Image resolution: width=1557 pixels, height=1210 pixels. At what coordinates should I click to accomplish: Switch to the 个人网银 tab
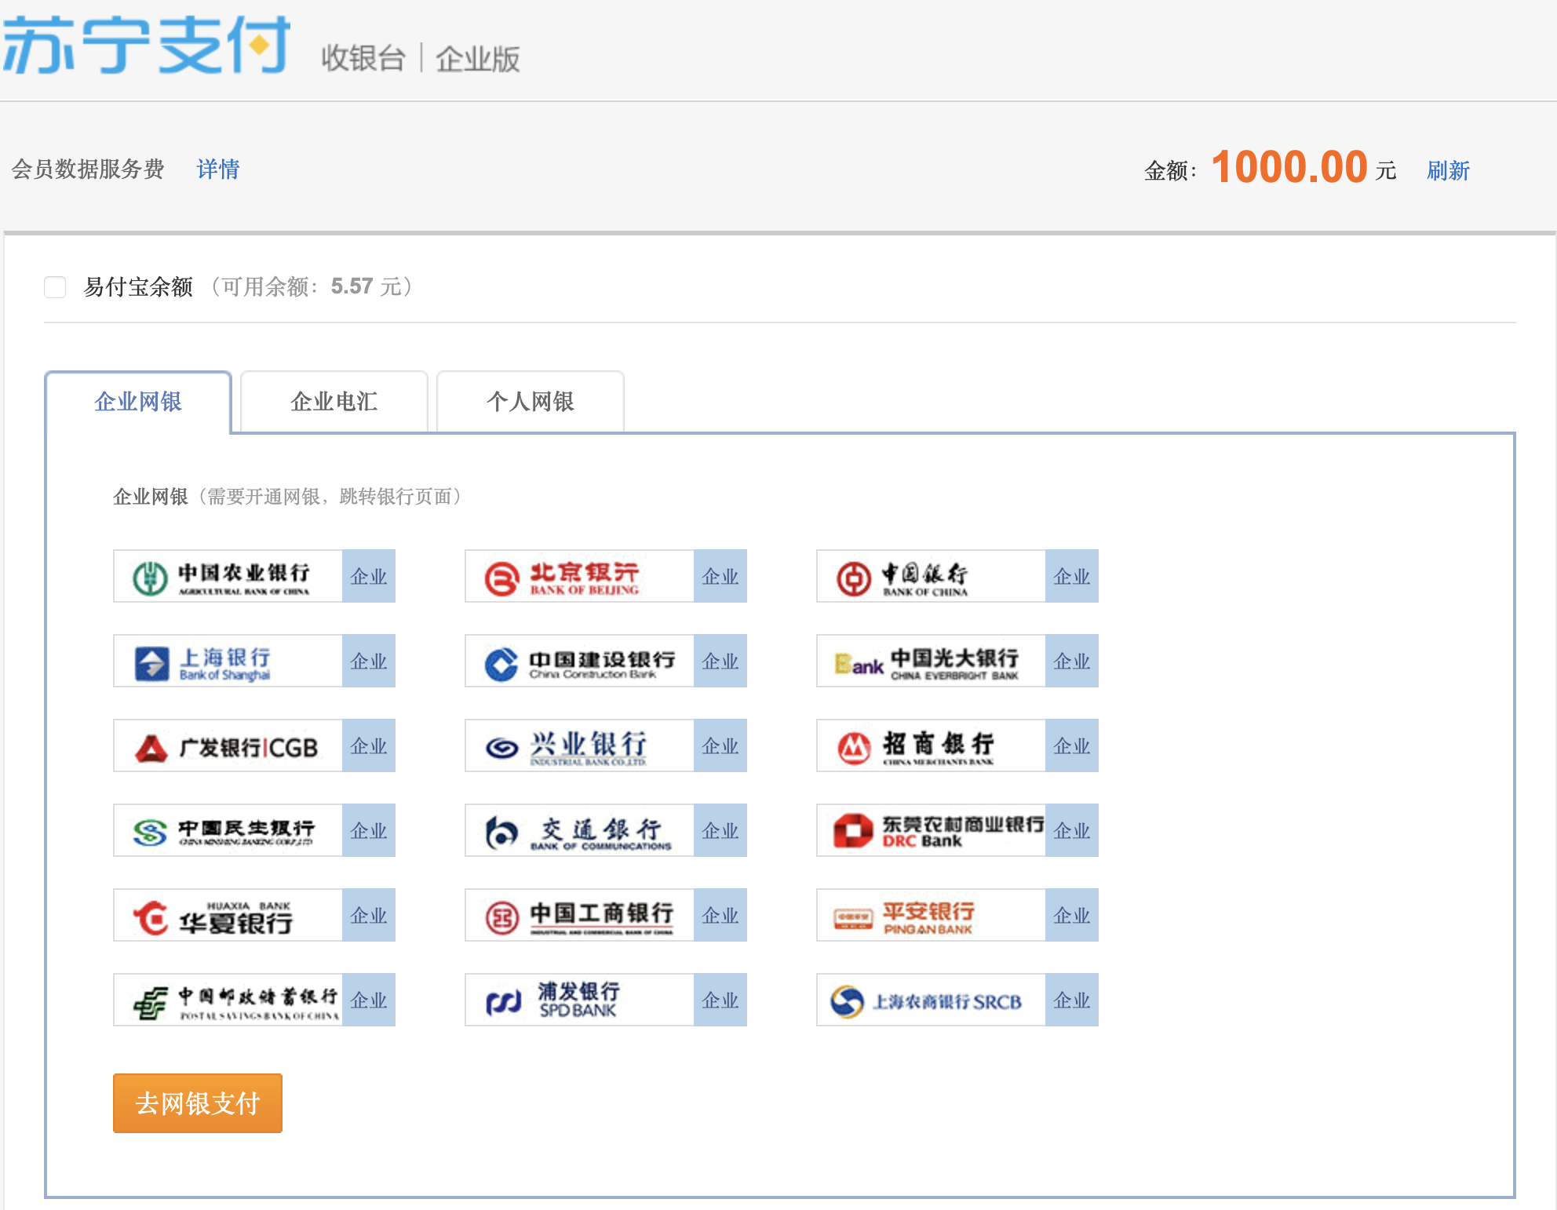point(531,402)
